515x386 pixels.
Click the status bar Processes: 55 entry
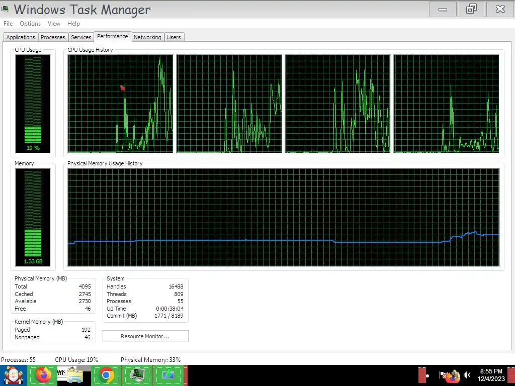19,360
